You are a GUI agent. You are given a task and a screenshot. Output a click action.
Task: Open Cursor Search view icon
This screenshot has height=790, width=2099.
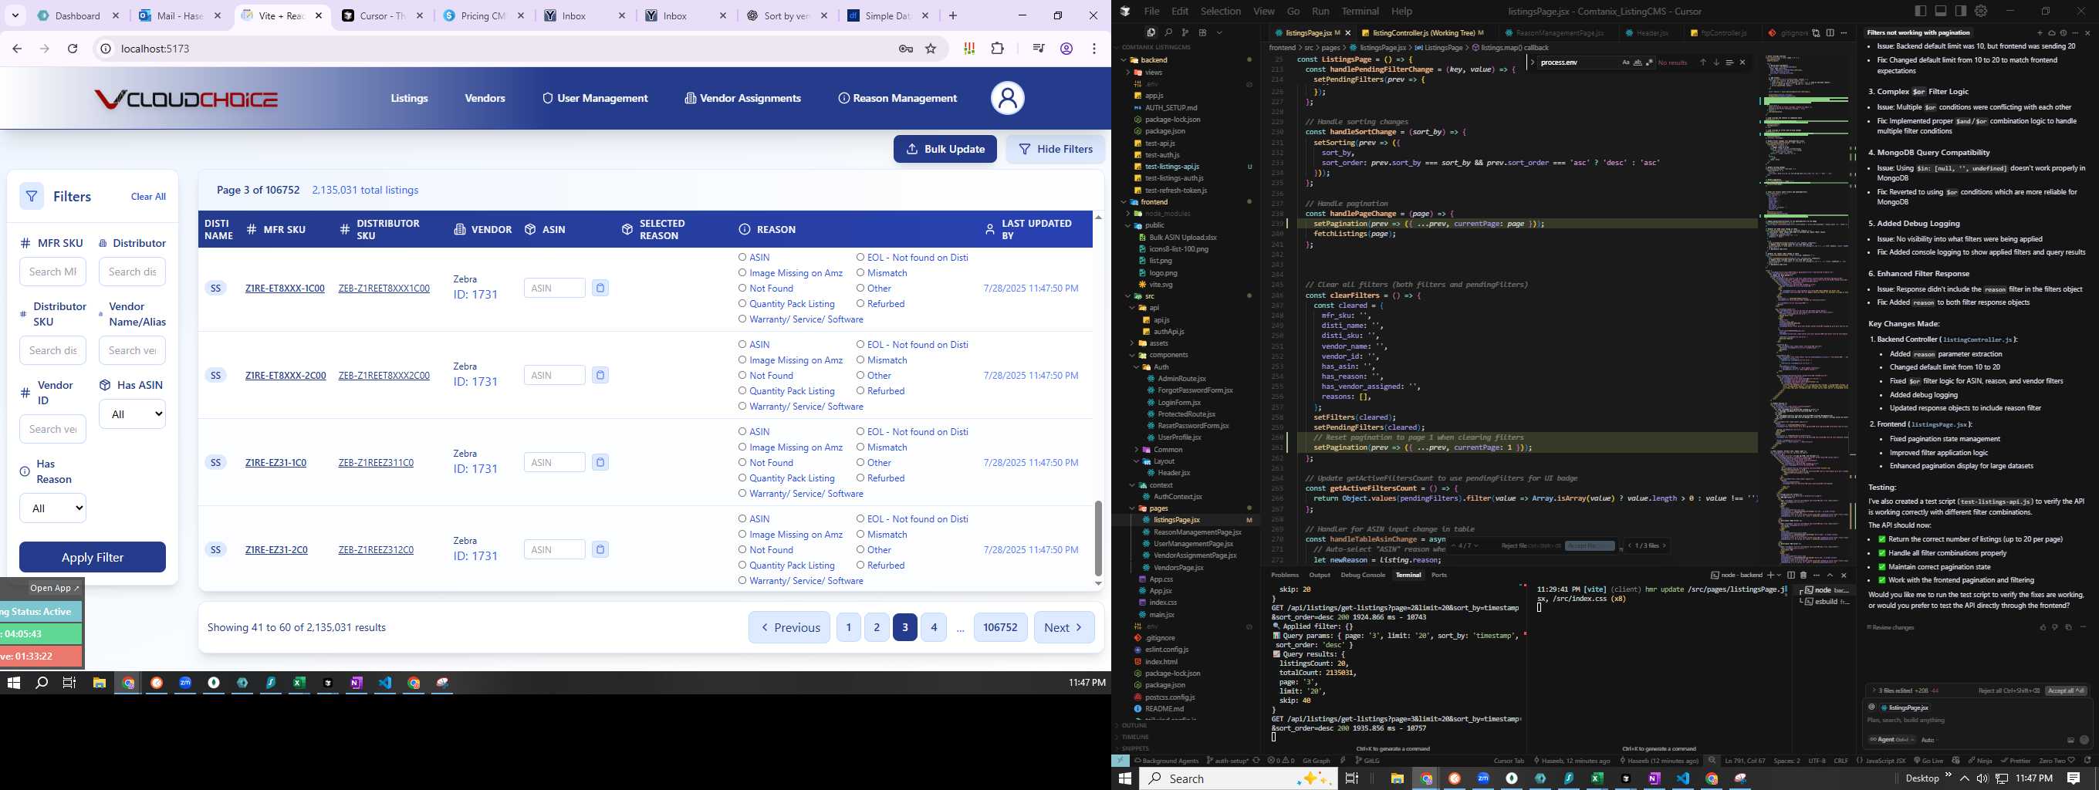point(1168,32)
